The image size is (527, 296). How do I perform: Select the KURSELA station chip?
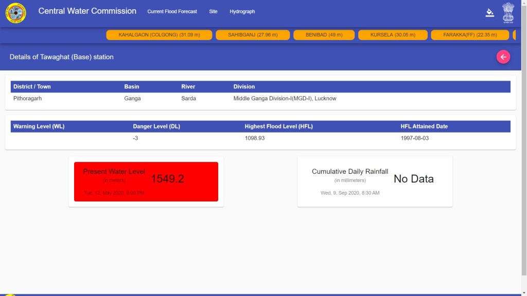392,35
